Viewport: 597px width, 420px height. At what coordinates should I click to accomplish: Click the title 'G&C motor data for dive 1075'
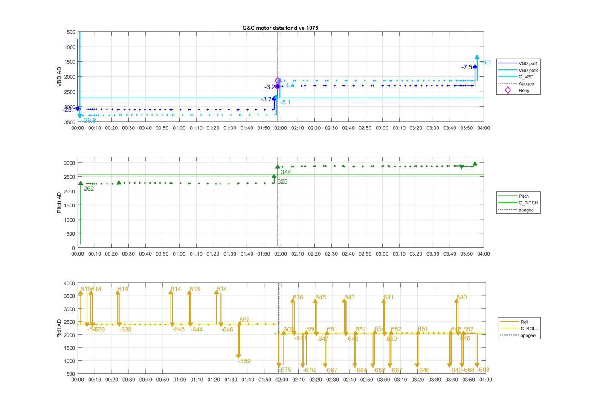coord(280,28)
